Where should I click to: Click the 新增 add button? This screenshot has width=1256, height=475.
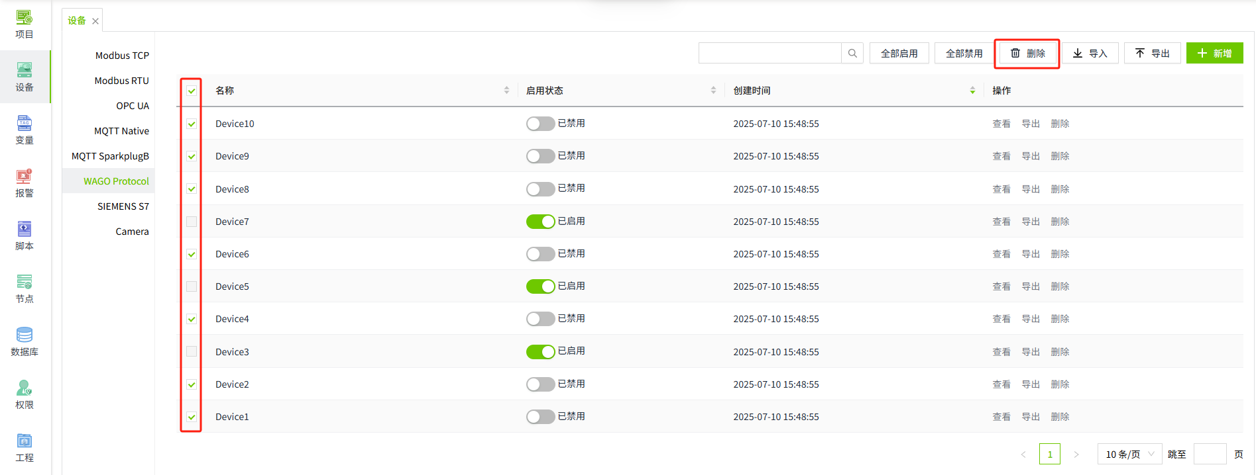[1214, 53]
